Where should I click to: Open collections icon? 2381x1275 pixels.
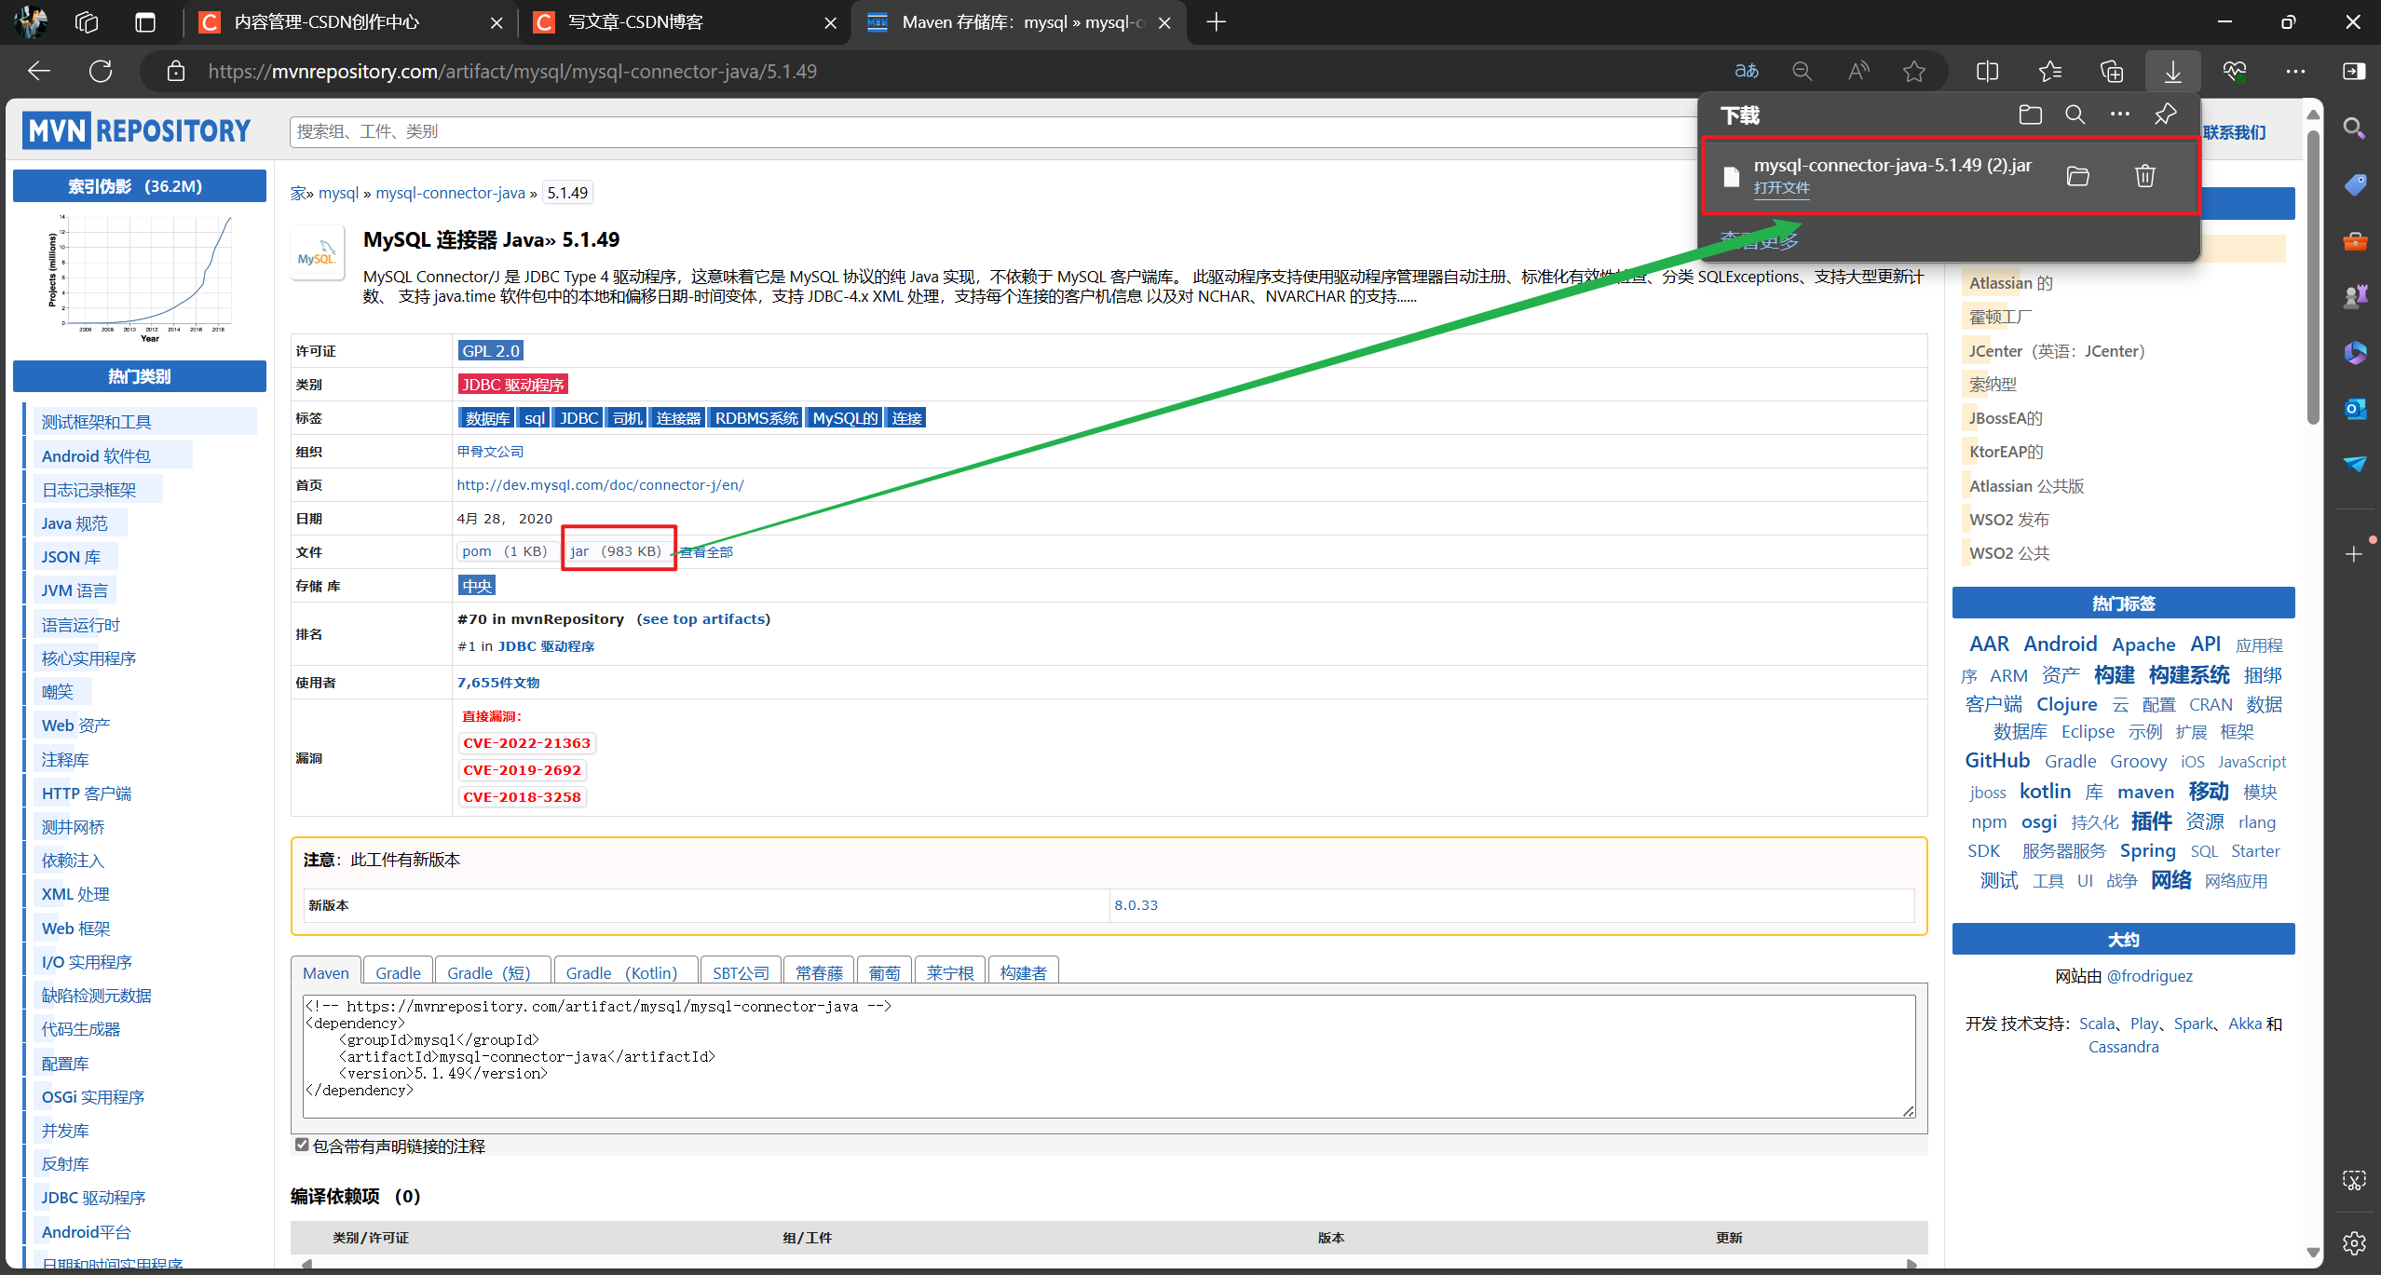(x=2112, y=71)
